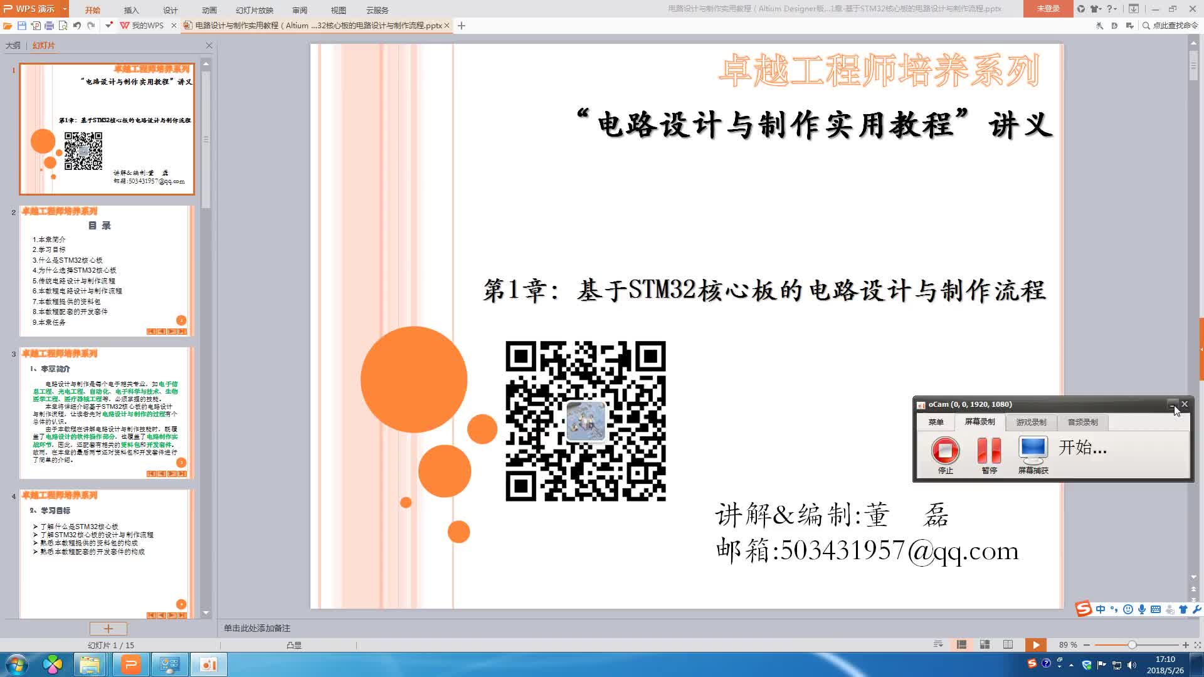Click the add new slide plus button
The image size is (1204, 677).
[x=108, y=628]
